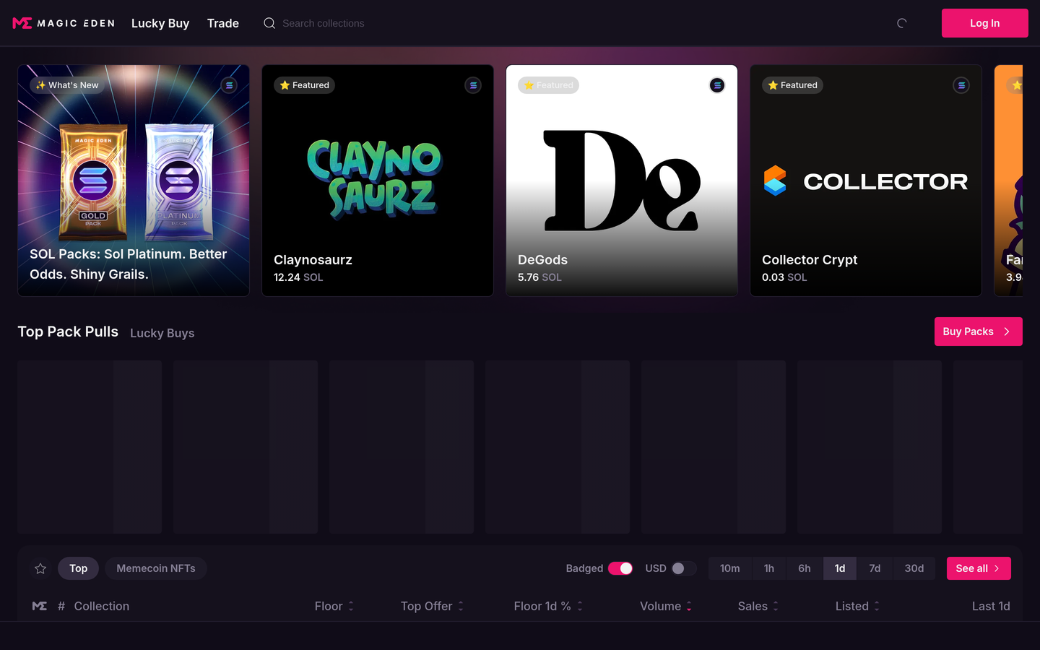Screen dimensions: 1040x650
Task: Click the # rank column header
Action: 61,606
